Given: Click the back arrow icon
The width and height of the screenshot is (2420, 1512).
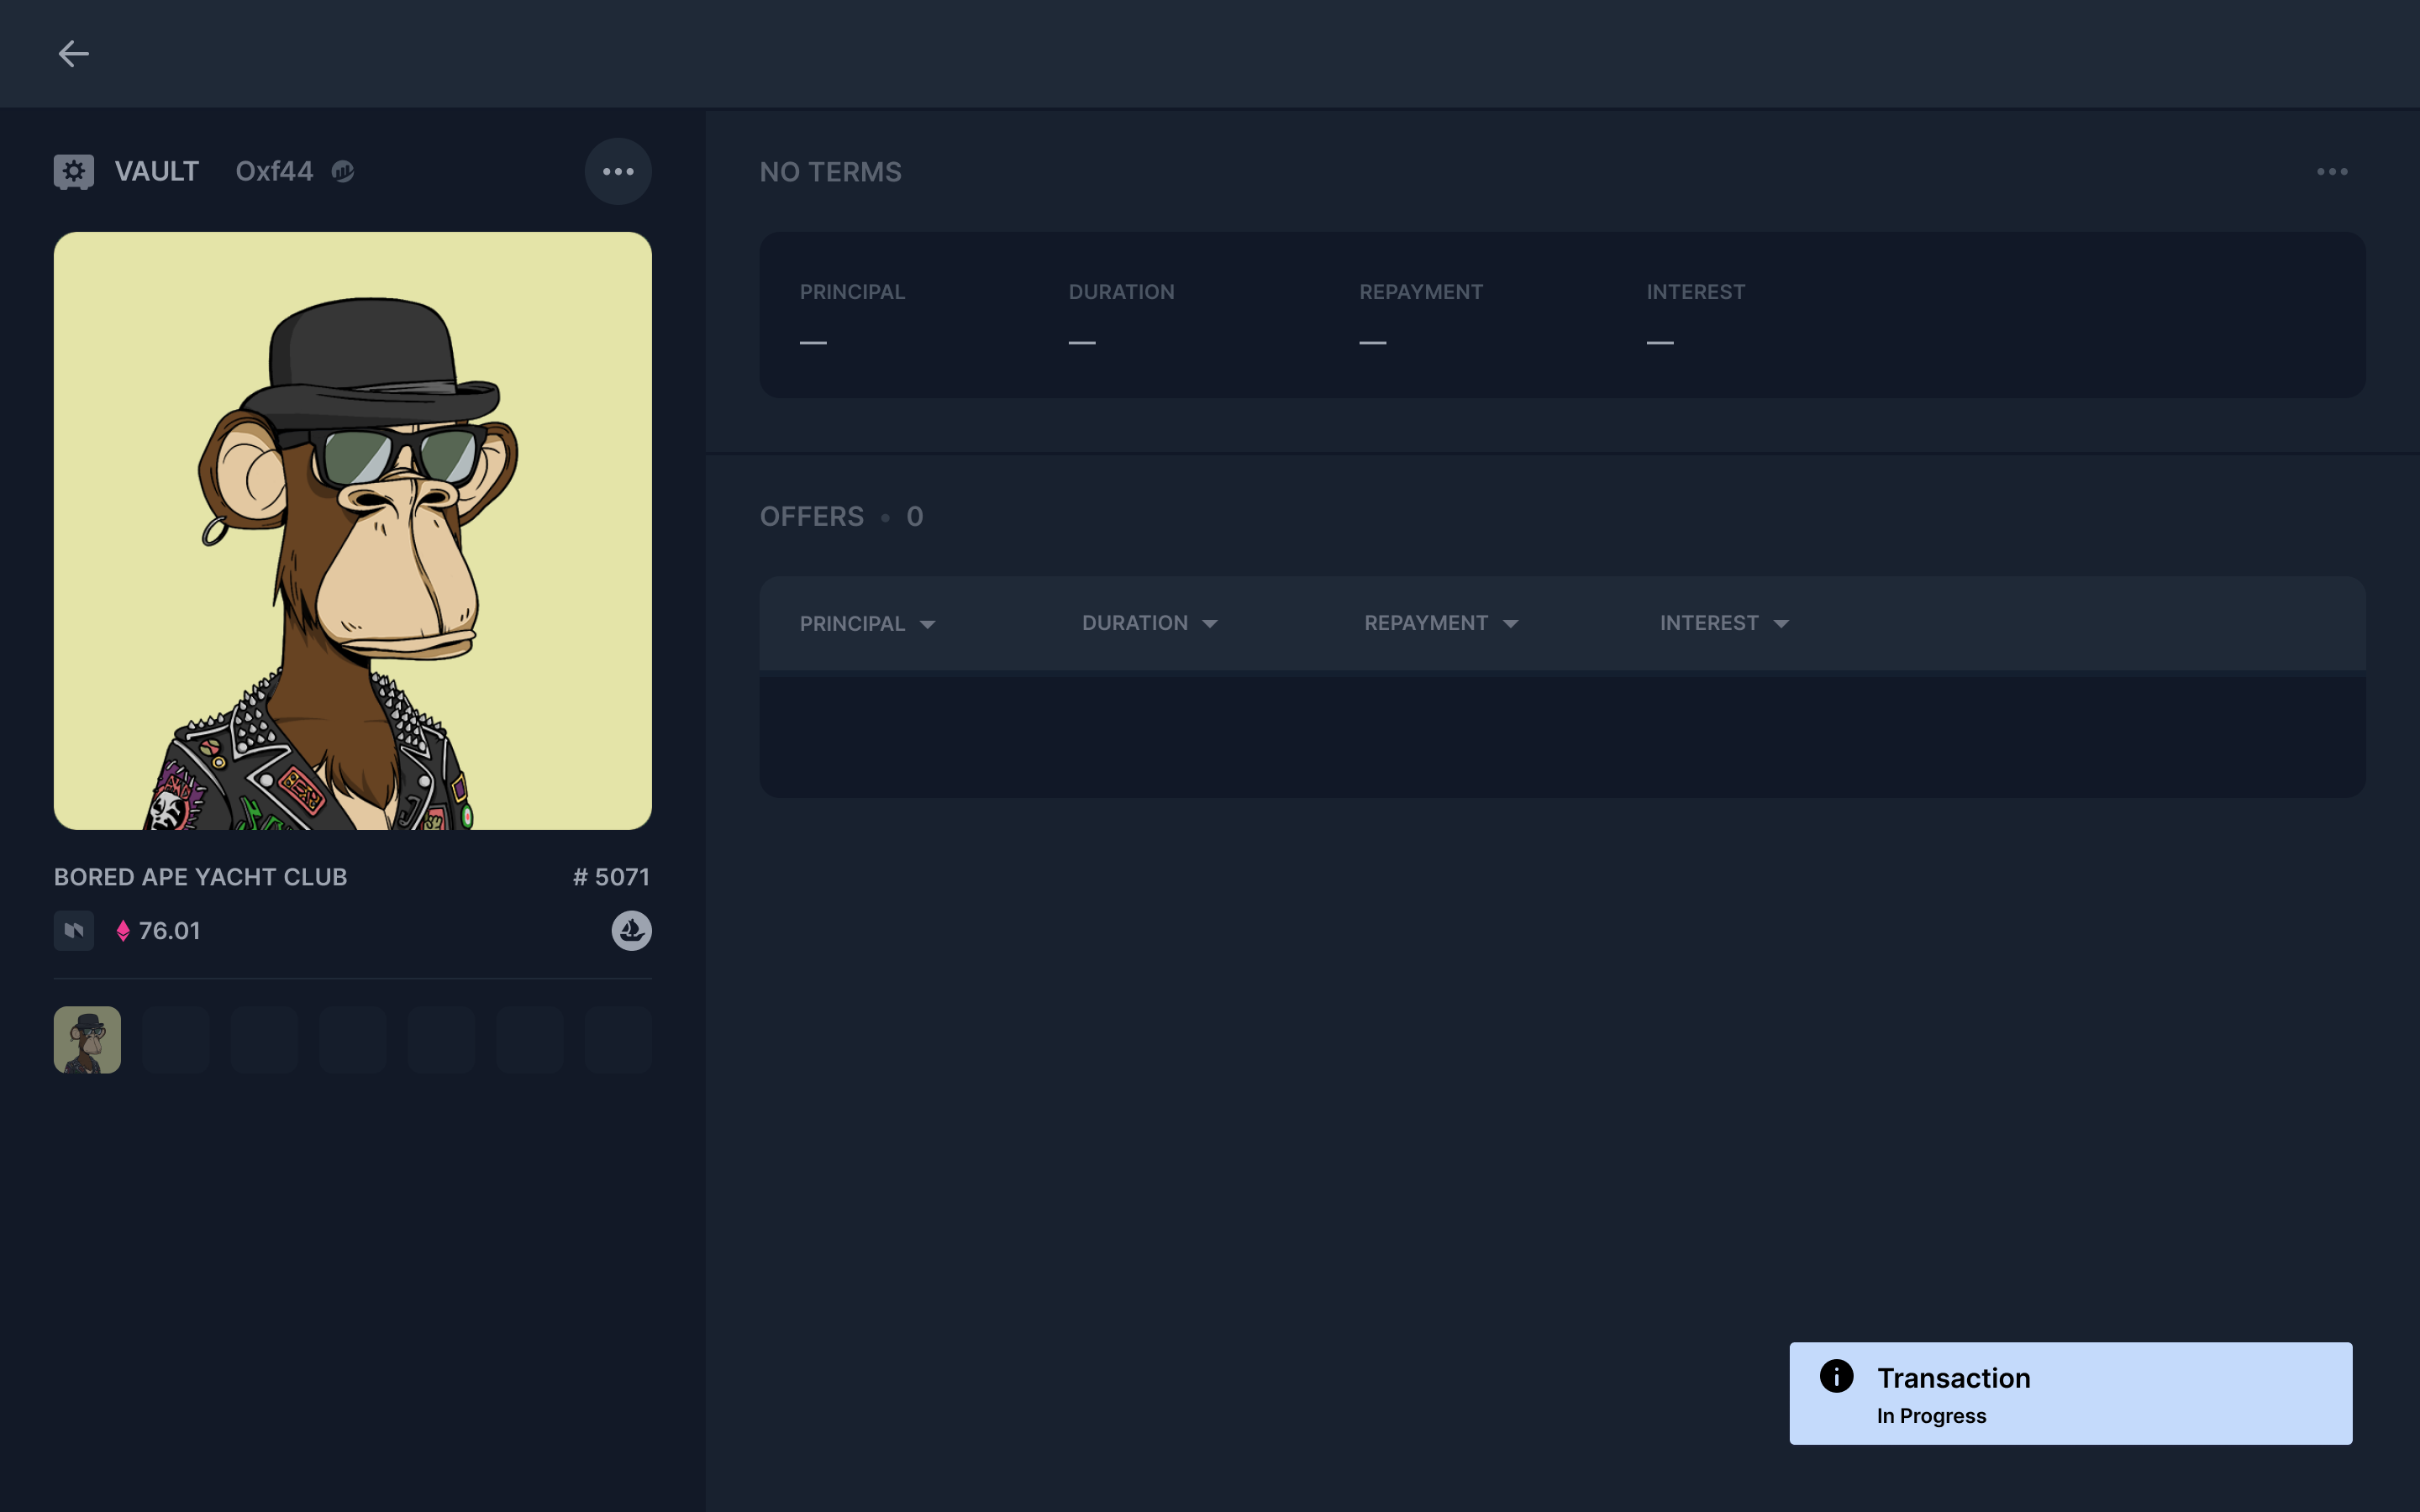Looking at the screenshot, I should tap(73, 54).
